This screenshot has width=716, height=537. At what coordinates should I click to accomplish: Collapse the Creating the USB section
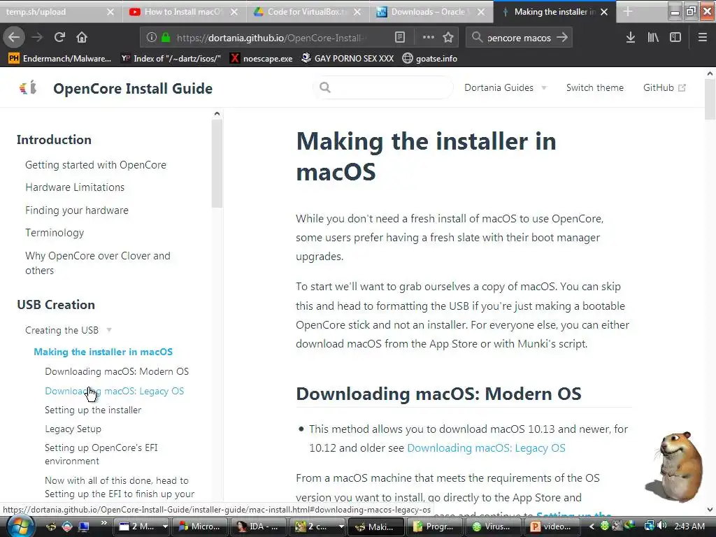[x=69, y=330]
